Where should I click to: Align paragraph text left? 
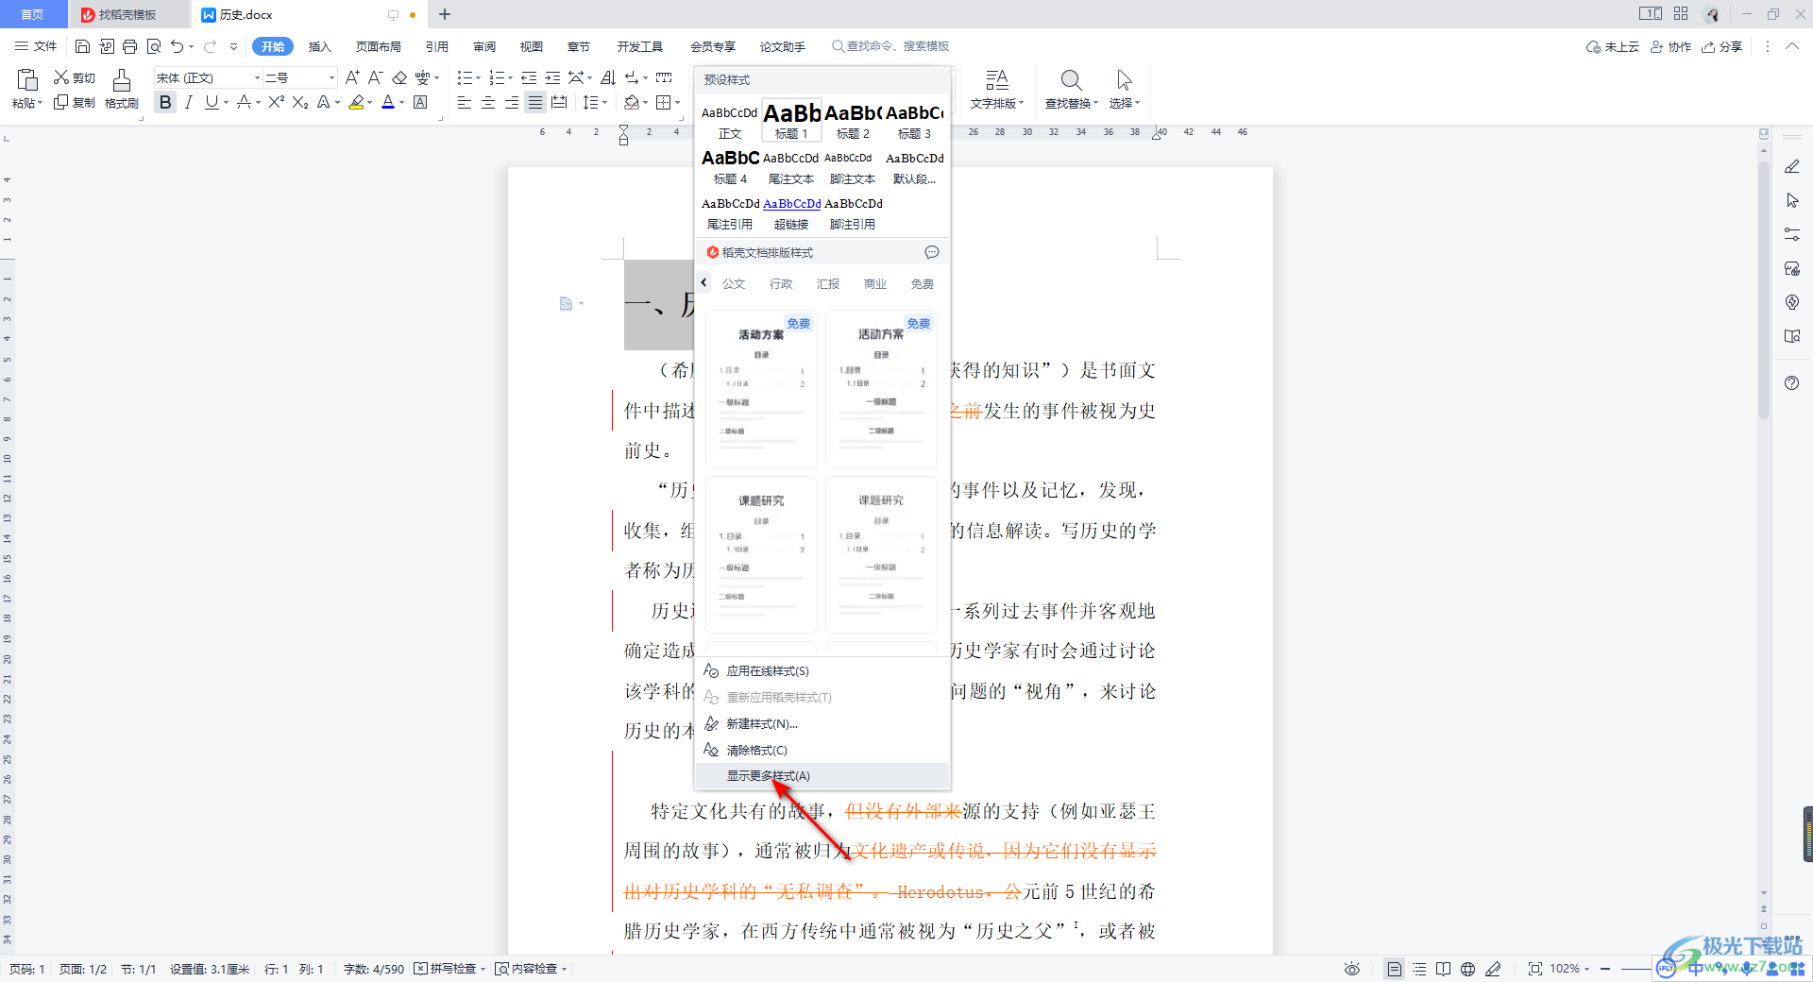(x=465, y=102)
